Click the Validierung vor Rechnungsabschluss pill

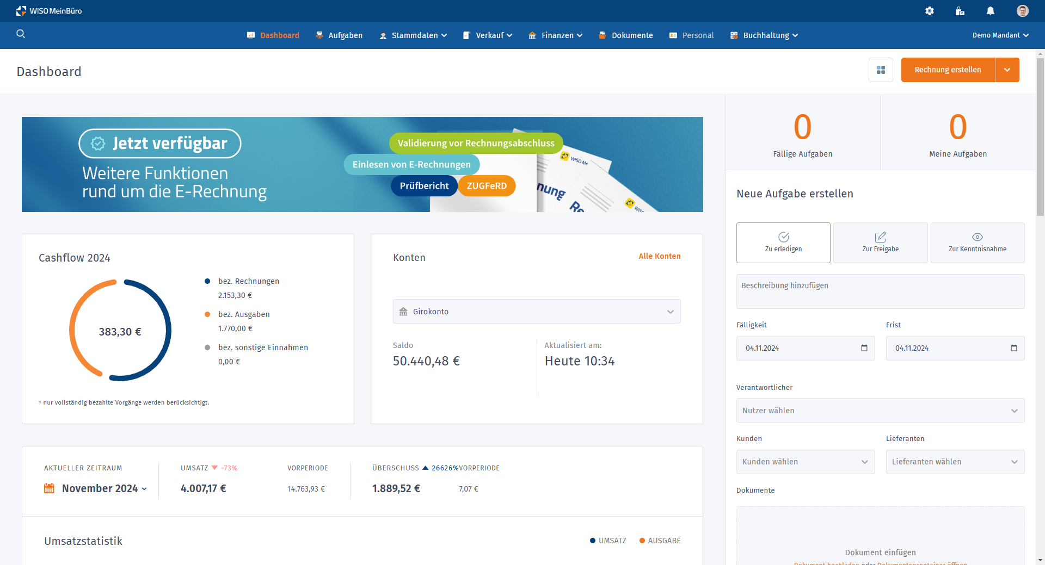(476, 143)
